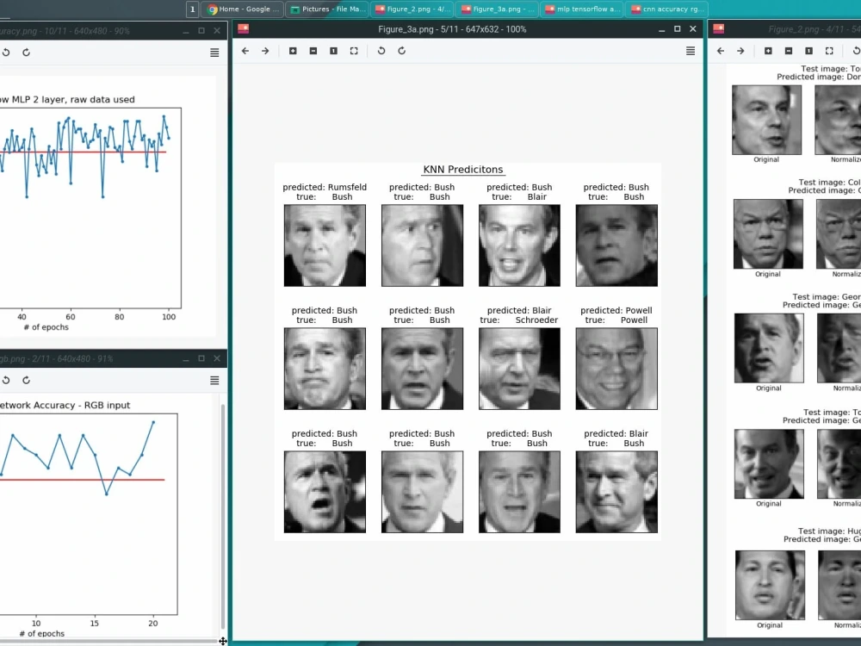Click bottom Original face in Figure_2.png window
This screenshot has height=646, width=861.
click(770, 585)
